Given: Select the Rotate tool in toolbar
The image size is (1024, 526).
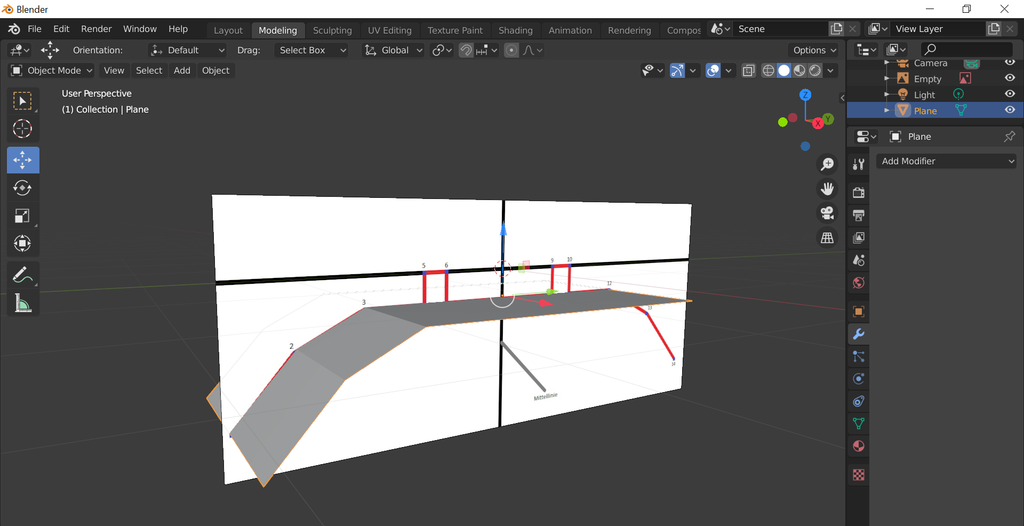Looking at the screenshot, I should (x=22, y=188).
